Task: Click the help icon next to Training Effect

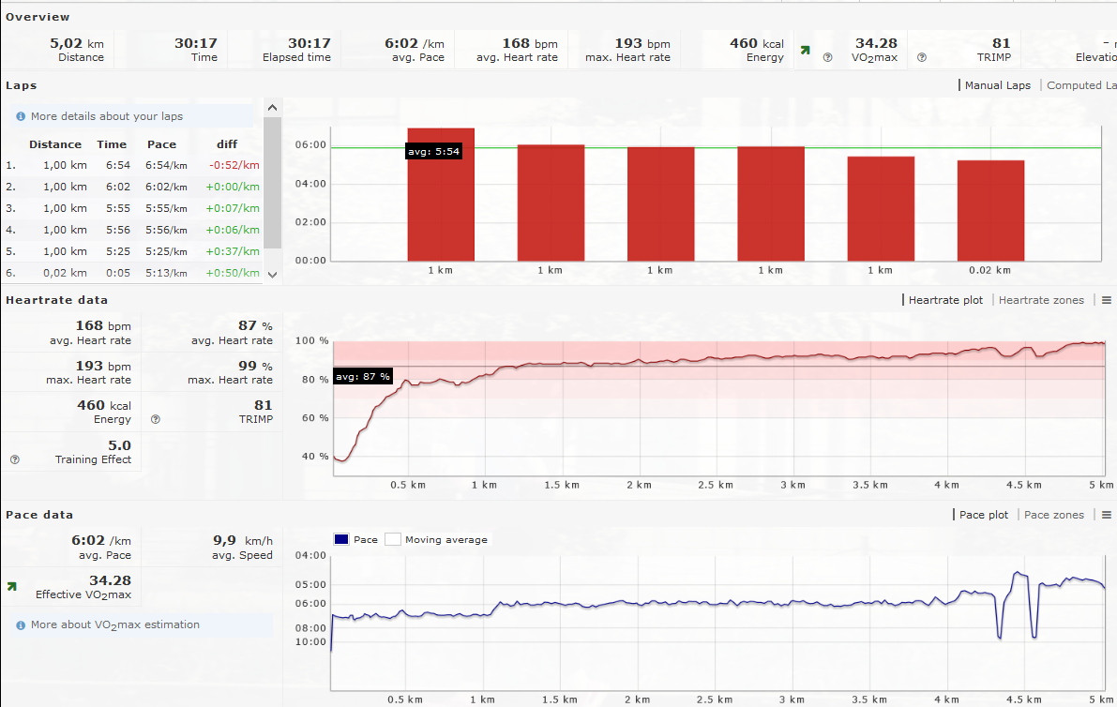Action: (x=14, y=459)
